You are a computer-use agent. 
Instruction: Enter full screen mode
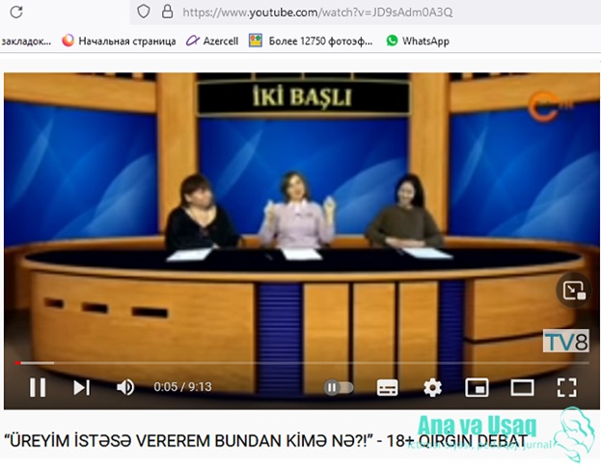pyautogui.click(x=566, y=388)
